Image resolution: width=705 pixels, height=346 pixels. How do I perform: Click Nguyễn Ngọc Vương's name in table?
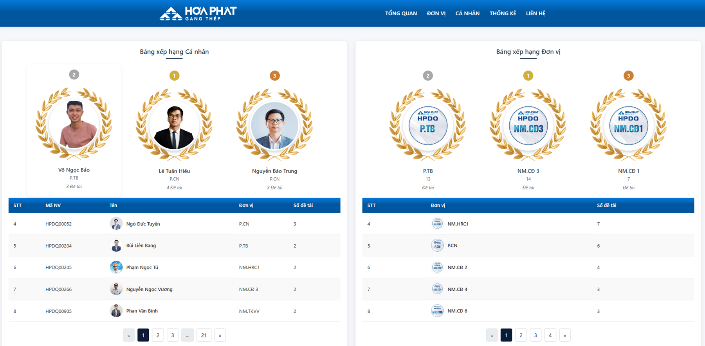point(149,289)
